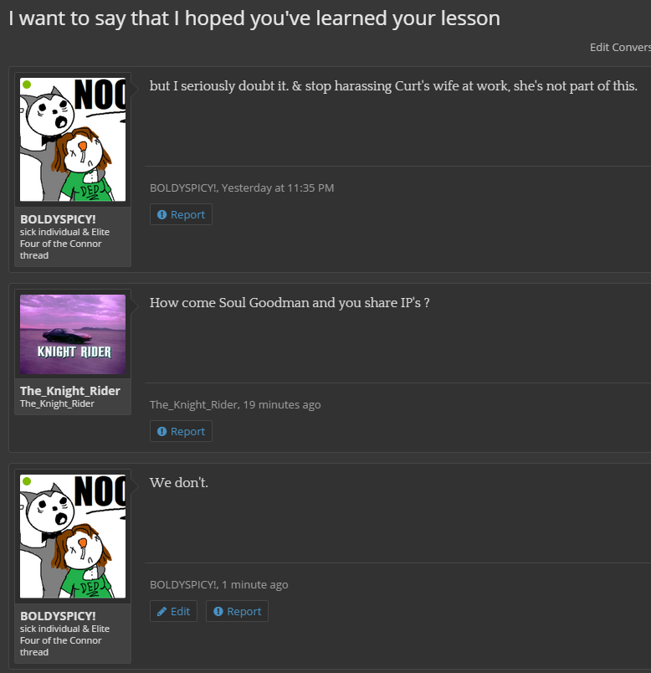
Task: Click 'Yesterday at 11:35 PM' timestamp
Action: click(278, 188)
